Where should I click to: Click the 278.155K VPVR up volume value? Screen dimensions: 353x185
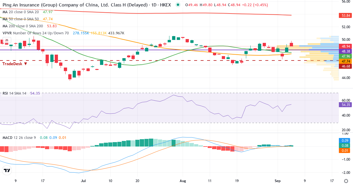pyautogui.click(x=81, y=33)
